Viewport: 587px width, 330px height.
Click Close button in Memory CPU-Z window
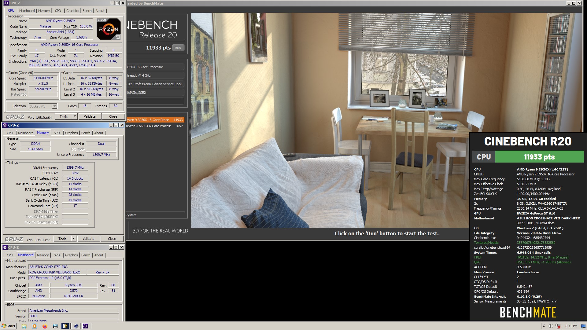112,239
